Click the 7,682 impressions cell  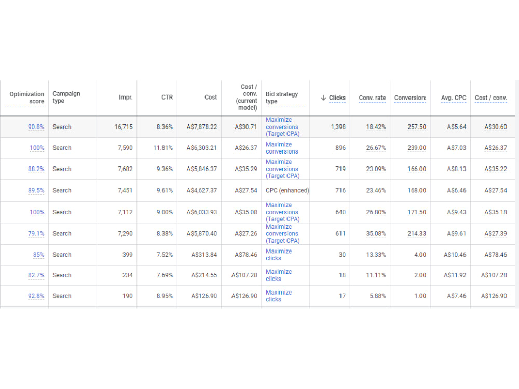pyautogui.click(x=126, y=169)
